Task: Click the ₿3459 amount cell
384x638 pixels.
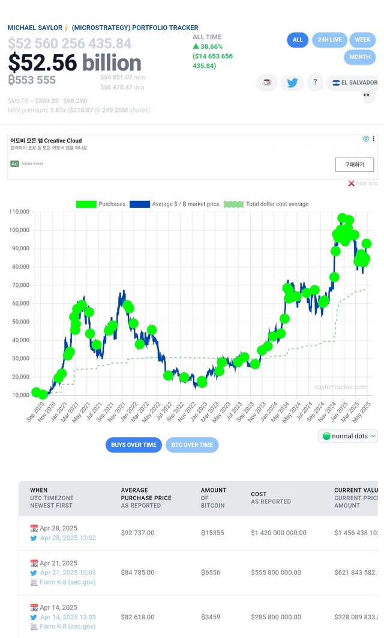Action: click(x=211, y=617)
